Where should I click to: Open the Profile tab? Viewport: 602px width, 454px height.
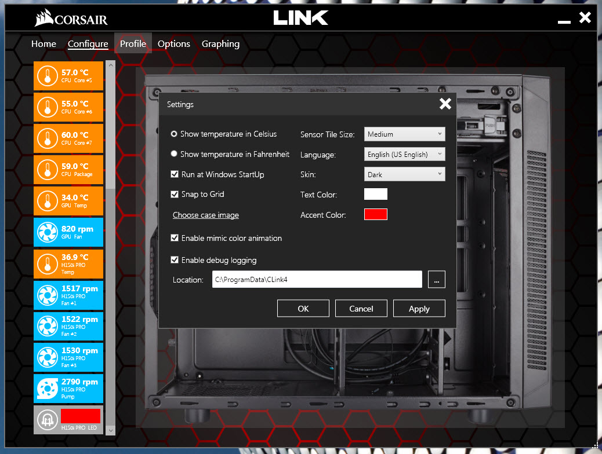133,43
